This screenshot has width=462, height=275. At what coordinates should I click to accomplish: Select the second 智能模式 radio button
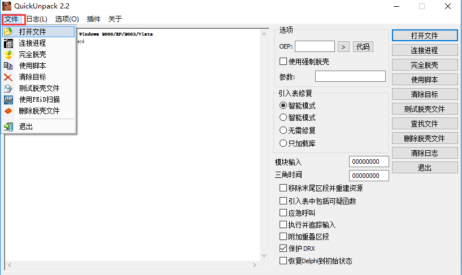click(x=283, y=117)
